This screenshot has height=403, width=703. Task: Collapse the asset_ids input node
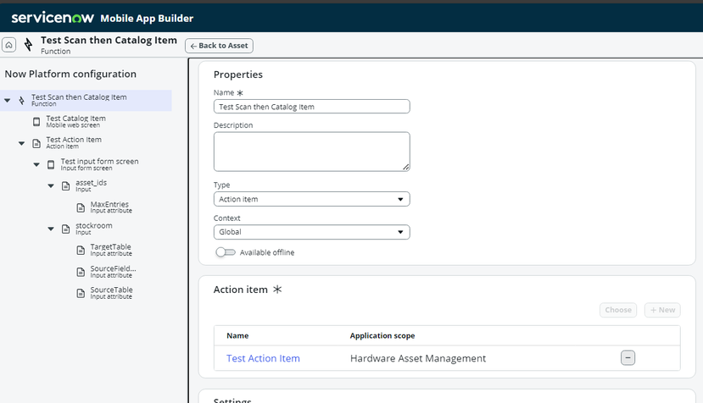point(51,185)
